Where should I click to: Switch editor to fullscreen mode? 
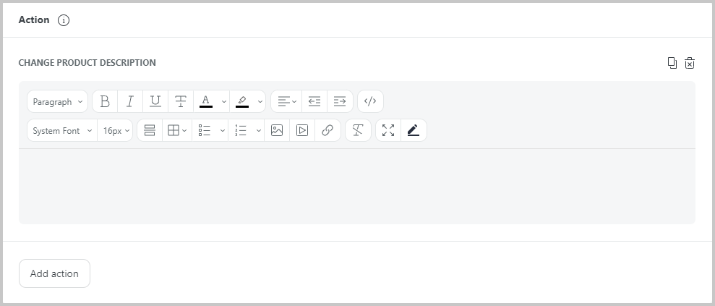388,131
